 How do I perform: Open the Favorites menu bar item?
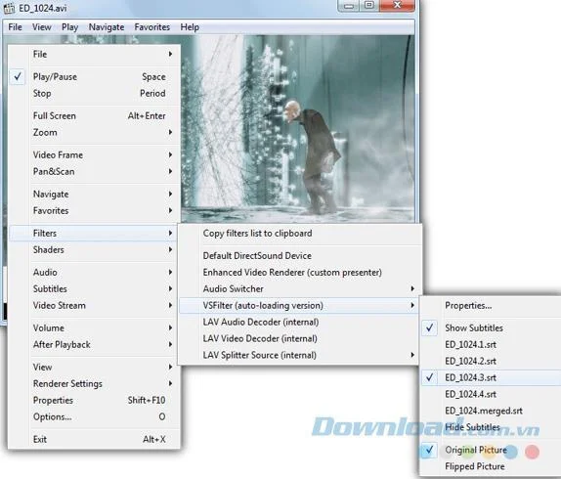[152, 27]
